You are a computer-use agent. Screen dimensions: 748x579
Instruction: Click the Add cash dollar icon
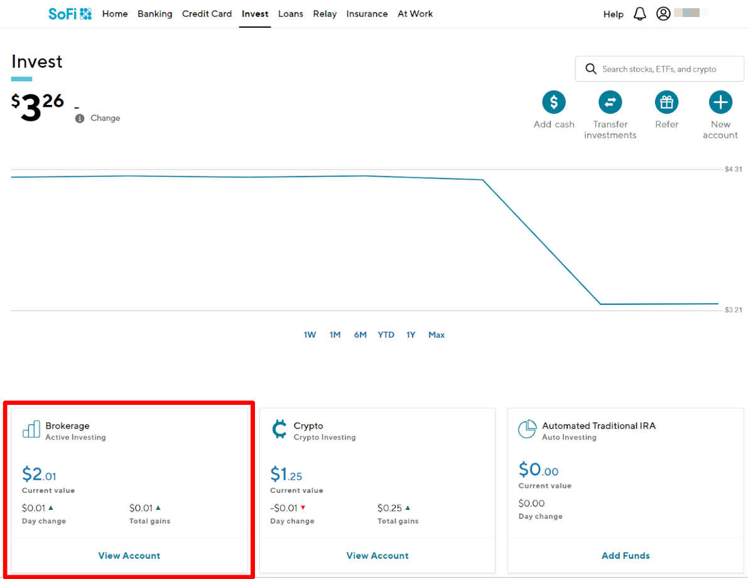(x=554, y=102)
